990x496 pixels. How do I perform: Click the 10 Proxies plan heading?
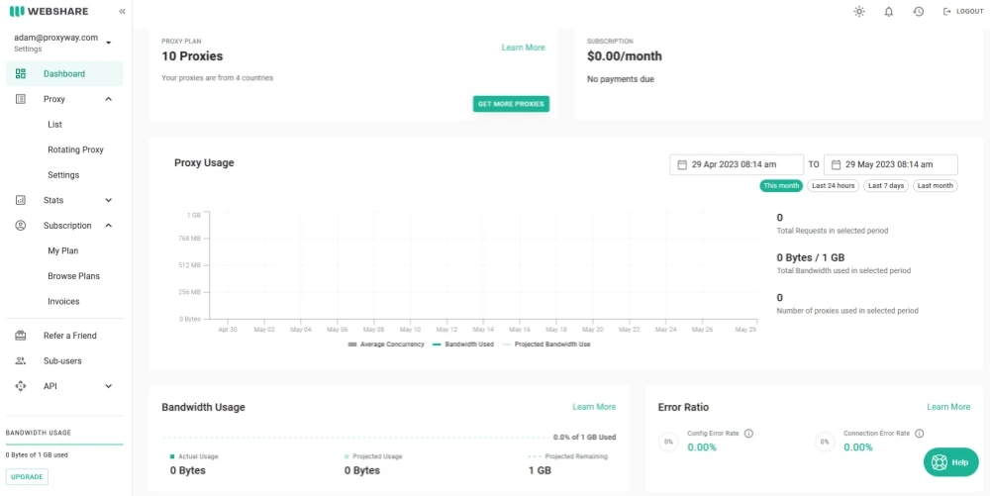(192, 56)
